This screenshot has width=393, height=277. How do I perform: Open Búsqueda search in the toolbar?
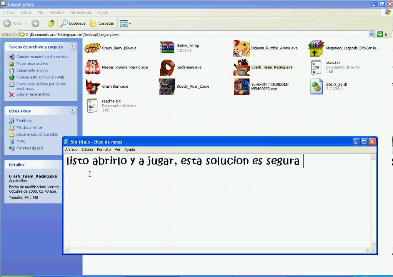point(73,23)
